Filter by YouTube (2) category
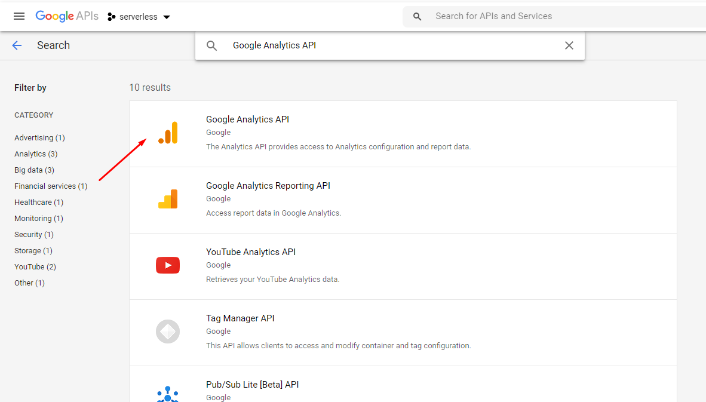This screenshot has width=706, height=402. (x=35, y=267)
